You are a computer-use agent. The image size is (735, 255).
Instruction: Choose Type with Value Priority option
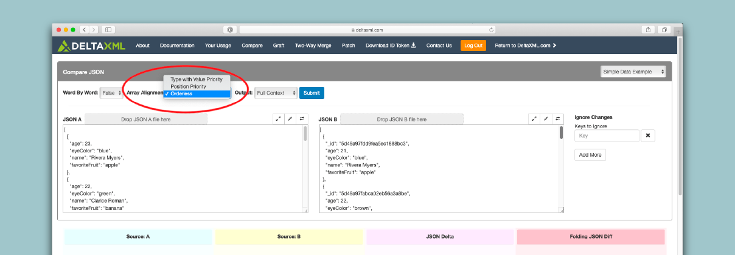(x=197, y=79)
